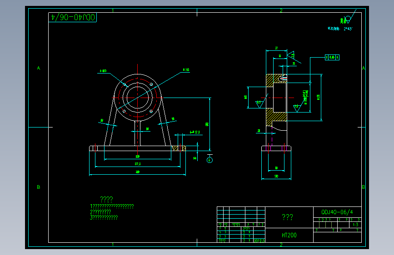The width and height of the screenshot is (394, 255).
Task: Select the roughness symbol above the side view
Action: tap(293, 56)
